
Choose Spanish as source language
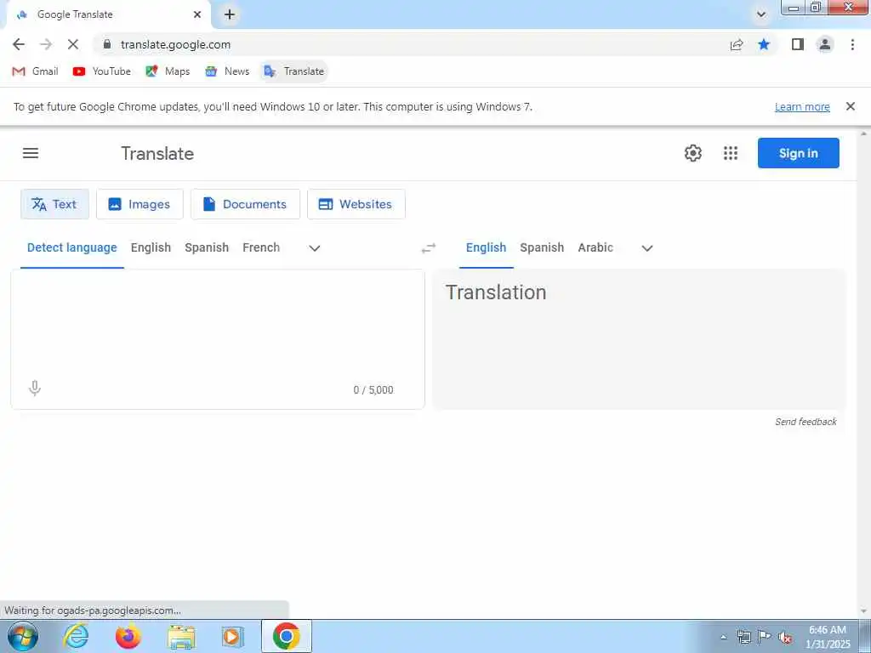pyautogui.click(x=207, y=247)
